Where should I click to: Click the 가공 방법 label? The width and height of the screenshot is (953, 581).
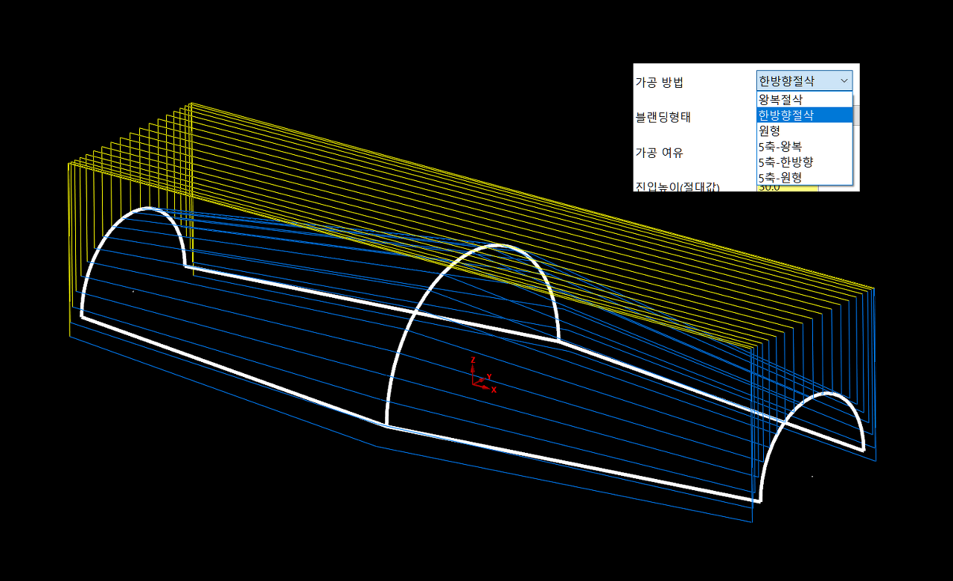pos(659,82)
